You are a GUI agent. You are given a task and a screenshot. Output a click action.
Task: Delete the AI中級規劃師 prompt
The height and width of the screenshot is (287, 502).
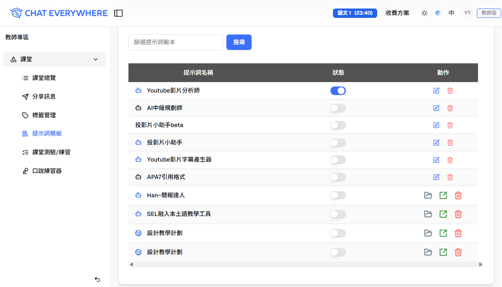(x=450, y=108)
